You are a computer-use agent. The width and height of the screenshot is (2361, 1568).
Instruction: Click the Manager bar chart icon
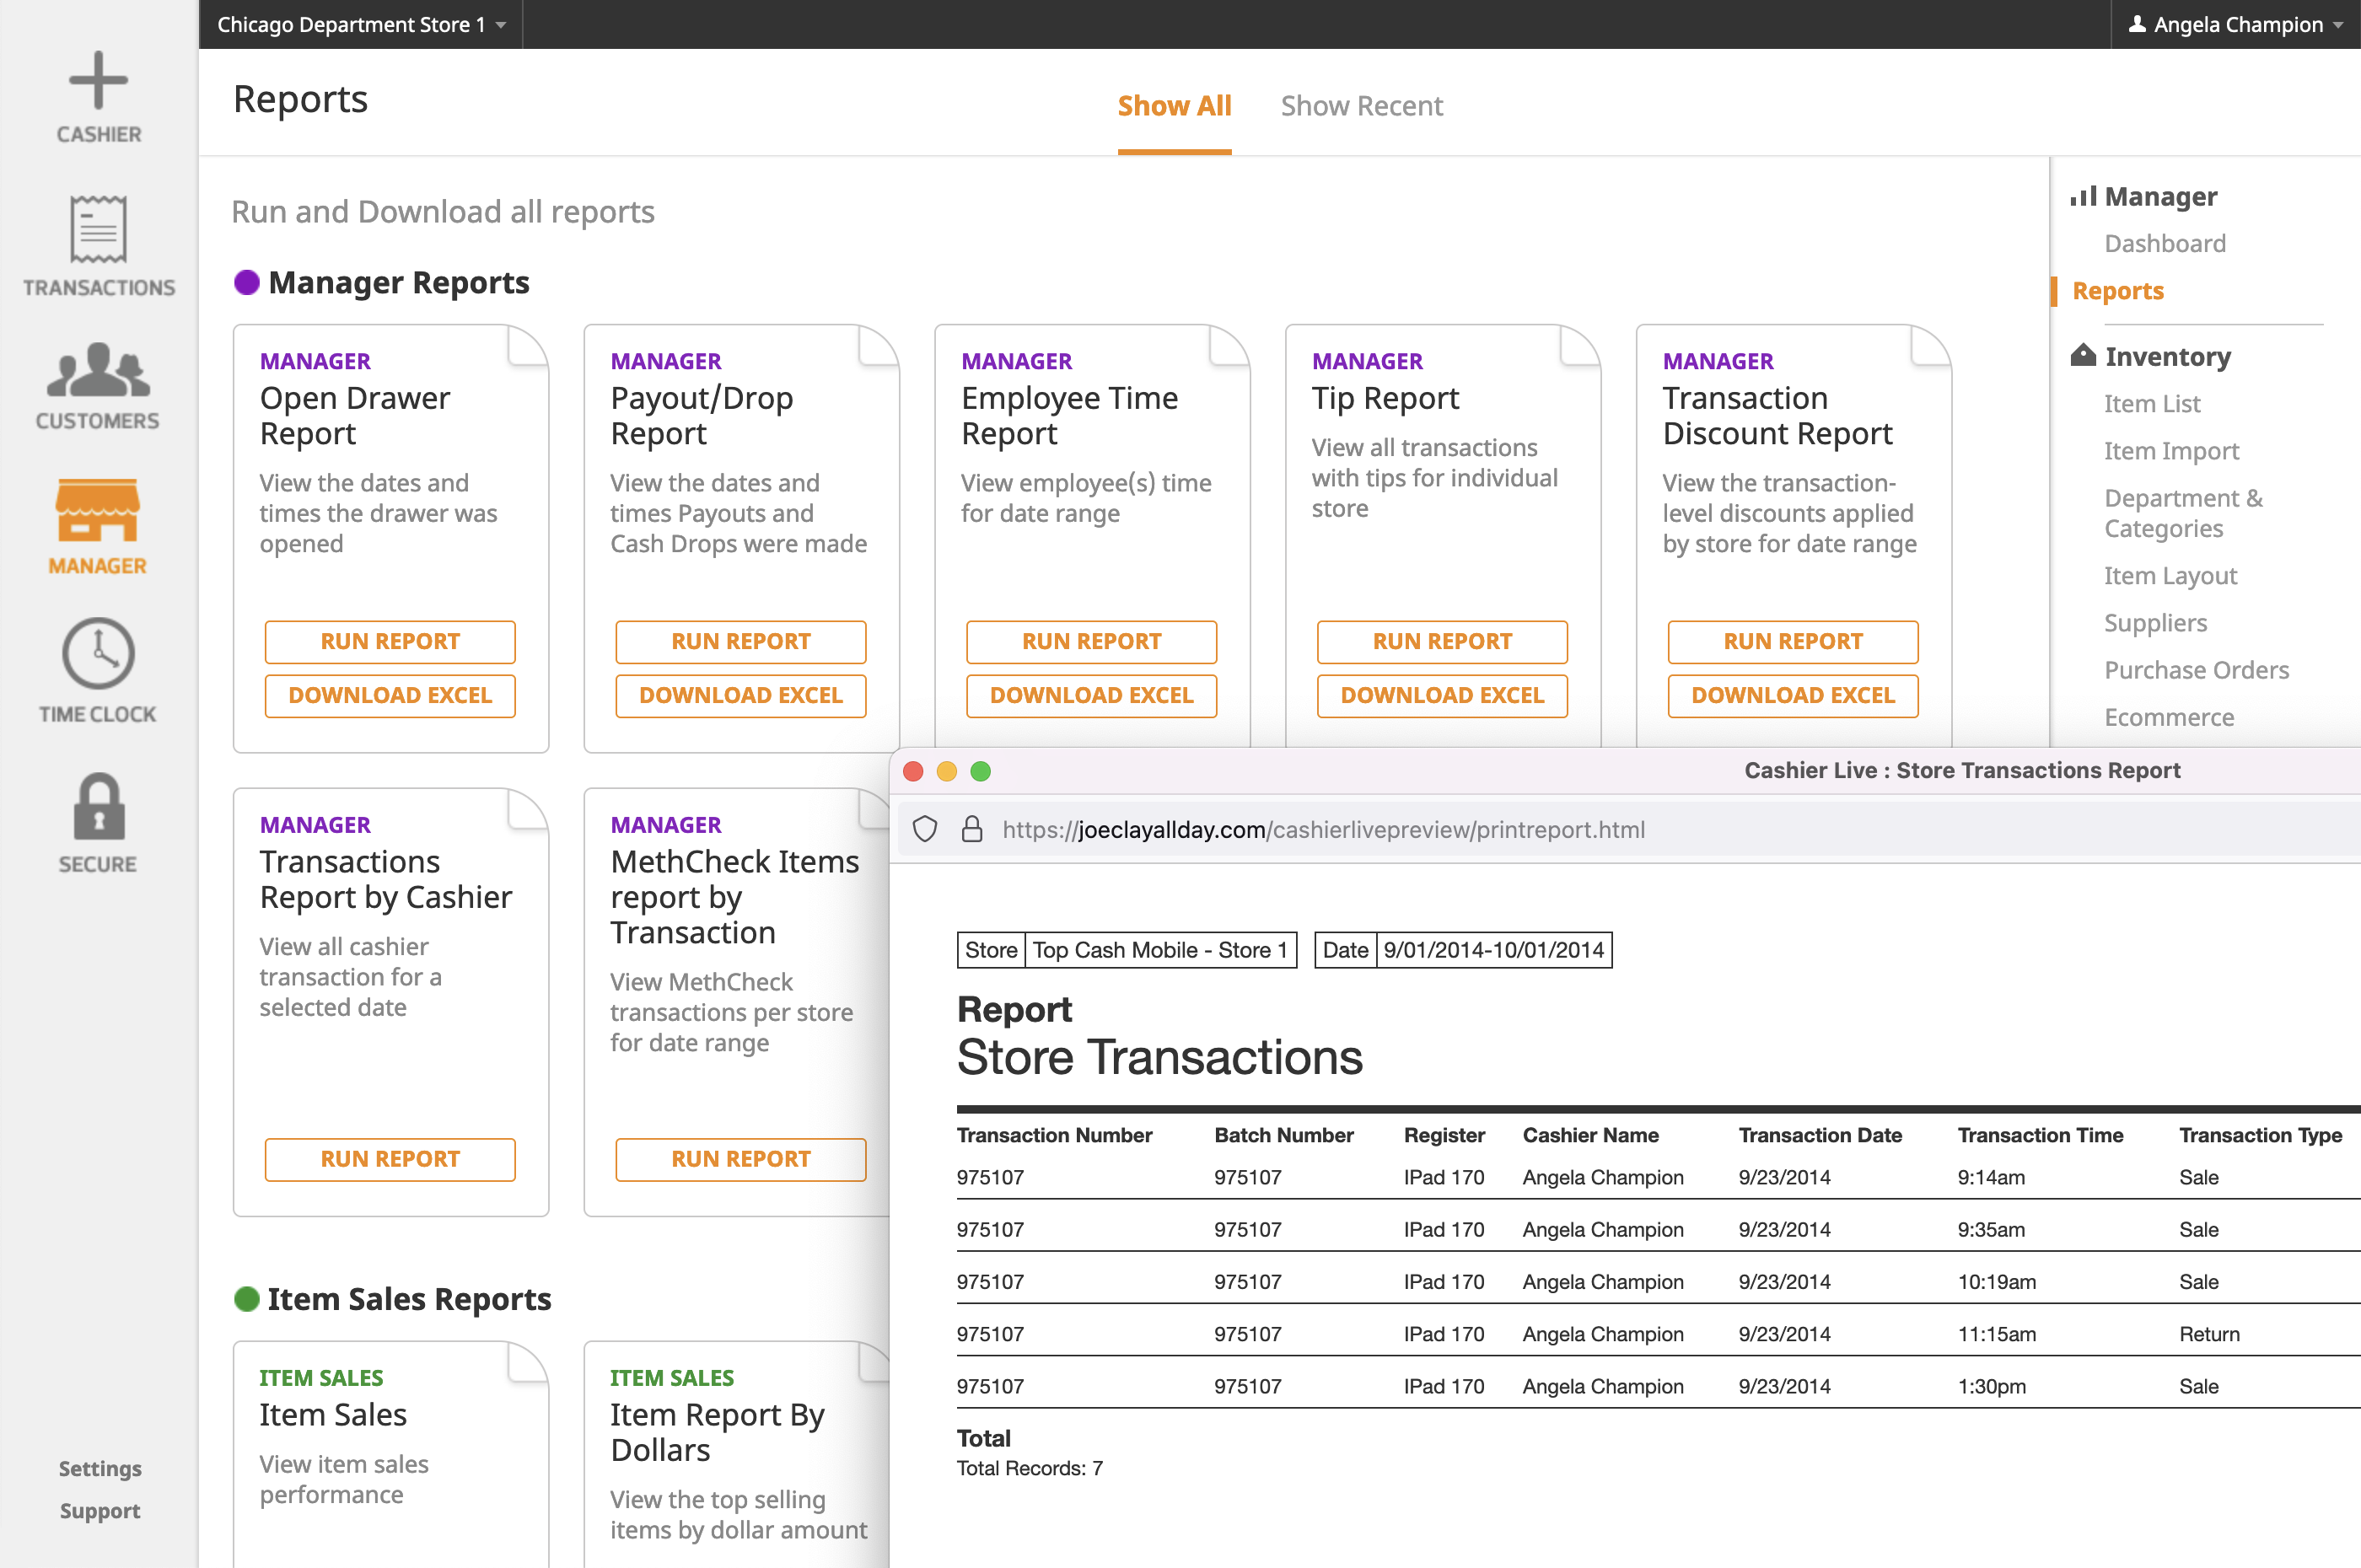coord(2083,196)
